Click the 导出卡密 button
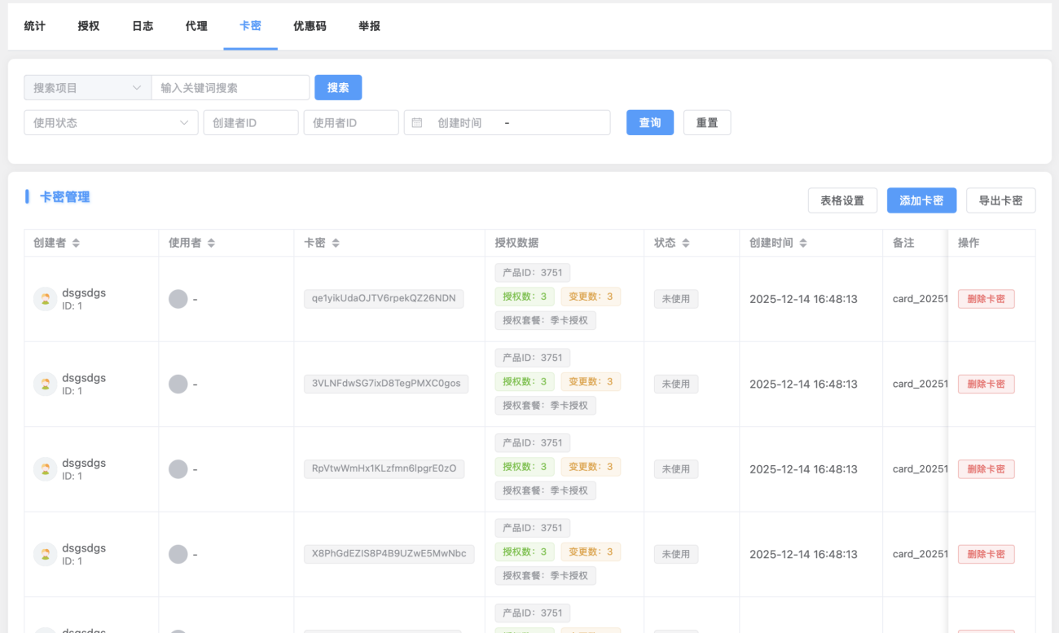This screenshot has width=1059, height=633. [x=1000, y=200]
